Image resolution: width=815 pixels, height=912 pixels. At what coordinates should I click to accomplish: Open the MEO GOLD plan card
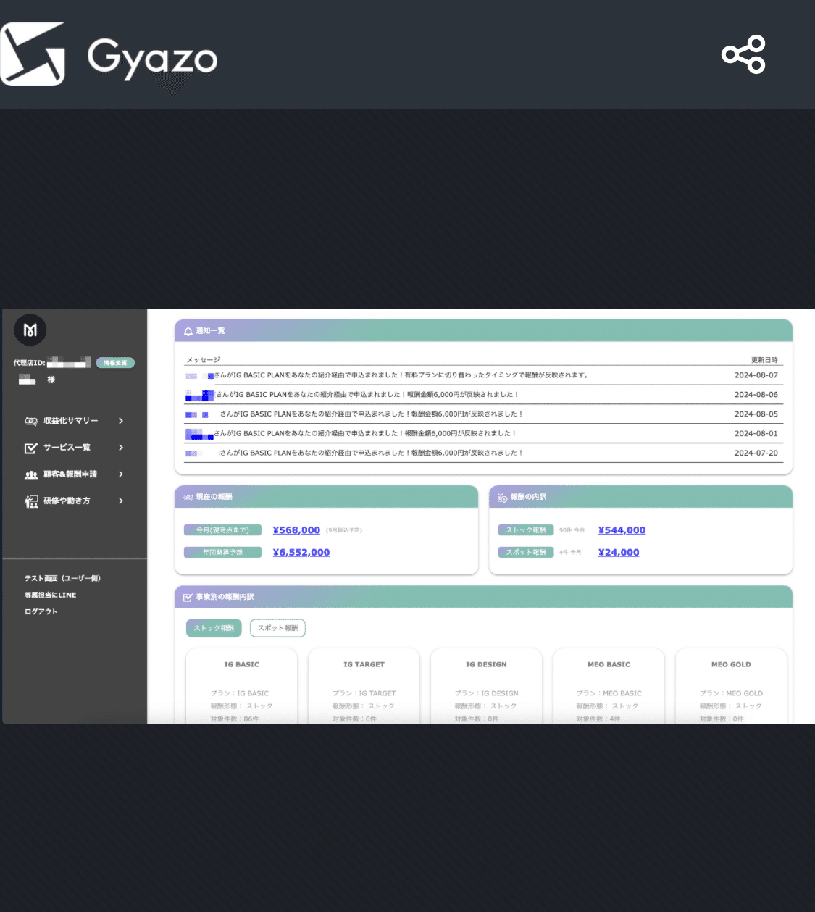coord(731,686)
